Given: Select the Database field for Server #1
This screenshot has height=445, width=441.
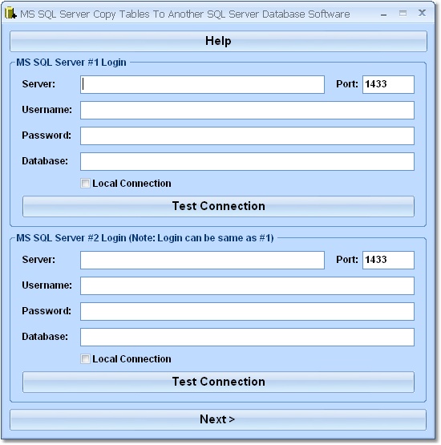Looking at the screenshot, I should click(247, 161).
